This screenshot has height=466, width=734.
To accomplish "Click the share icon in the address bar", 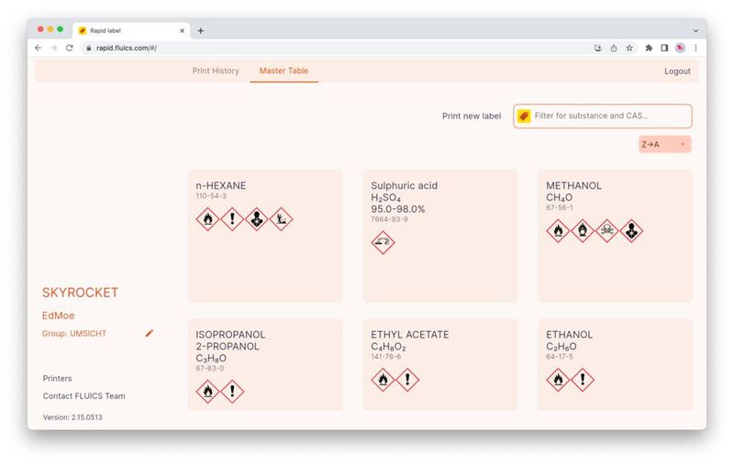I will (x=614, y=48).
